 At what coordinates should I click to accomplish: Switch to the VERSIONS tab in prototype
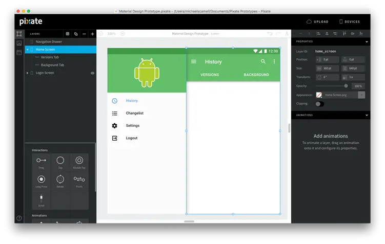pyautogui.click(x=210, y=75)
